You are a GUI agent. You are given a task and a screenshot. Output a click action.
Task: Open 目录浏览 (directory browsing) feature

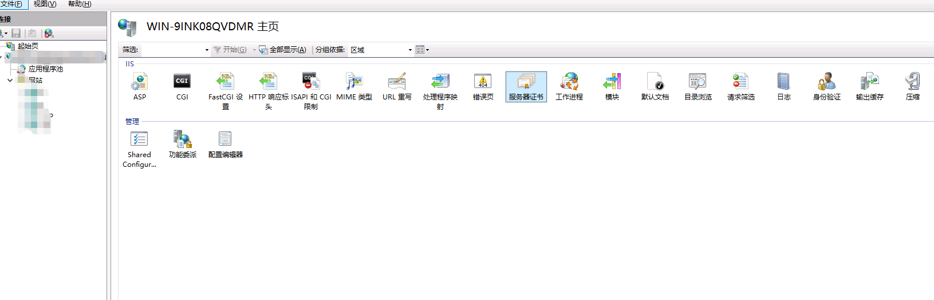click(x=698, y=87)
